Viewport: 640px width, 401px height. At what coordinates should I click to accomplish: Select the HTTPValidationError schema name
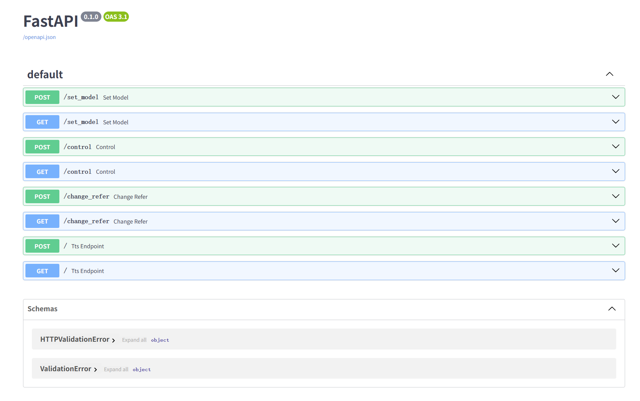click(75, 339)
